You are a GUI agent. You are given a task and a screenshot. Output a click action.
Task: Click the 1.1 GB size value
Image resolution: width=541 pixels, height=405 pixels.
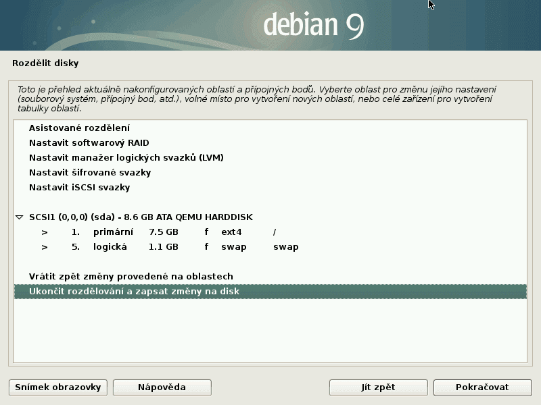click(x=164, y=247)
